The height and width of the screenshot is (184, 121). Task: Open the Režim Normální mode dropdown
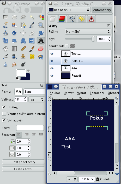pyautogui.click(x=88, y=32)
